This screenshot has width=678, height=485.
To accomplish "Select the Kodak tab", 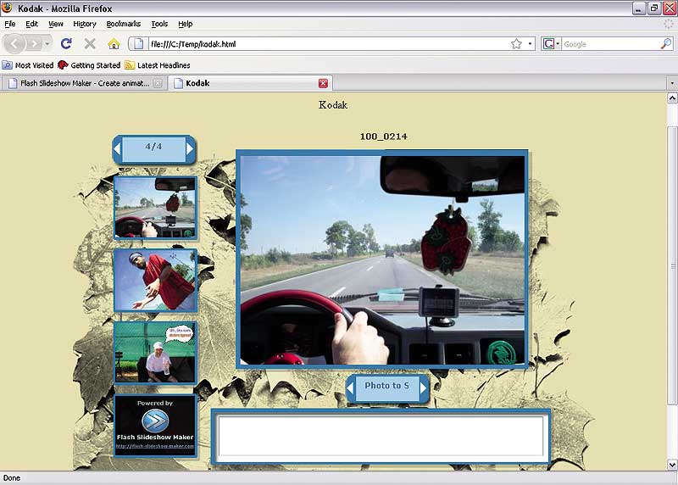I will [249, 83].
